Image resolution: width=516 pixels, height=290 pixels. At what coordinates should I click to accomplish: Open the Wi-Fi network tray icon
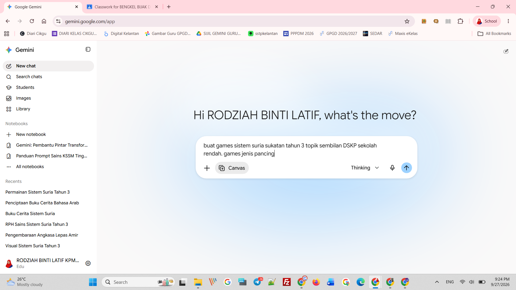(x=462, y=282)
